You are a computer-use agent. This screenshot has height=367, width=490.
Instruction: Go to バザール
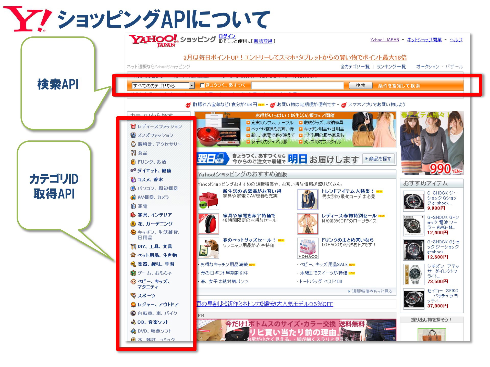pos(454,67)
